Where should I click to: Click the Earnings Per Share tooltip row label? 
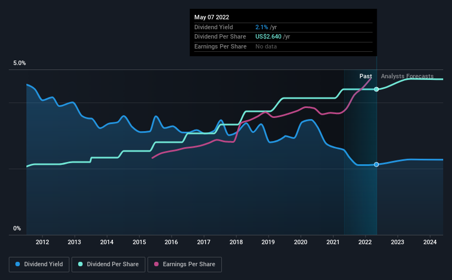click(x=220, y=46)
